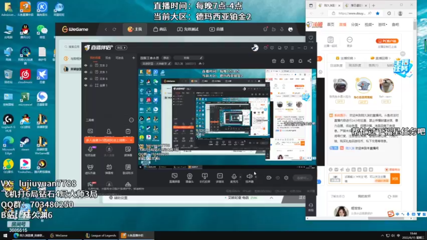Viewport: 427px width, 240px height.
Task: Toggle lock on layer 全屏 1
Action: pos(91,85)
